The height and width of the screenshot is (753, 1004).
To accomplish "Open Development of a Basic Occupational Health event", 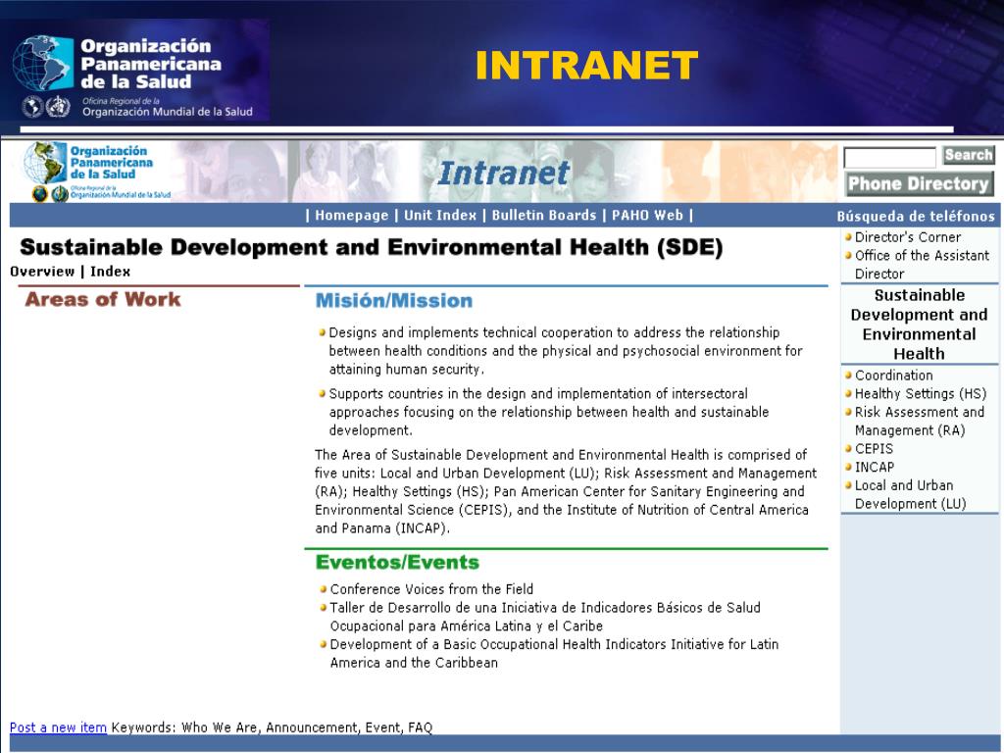I will click(554, 654).
